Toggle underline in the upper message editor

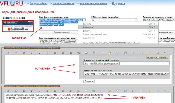click(39, 53)
